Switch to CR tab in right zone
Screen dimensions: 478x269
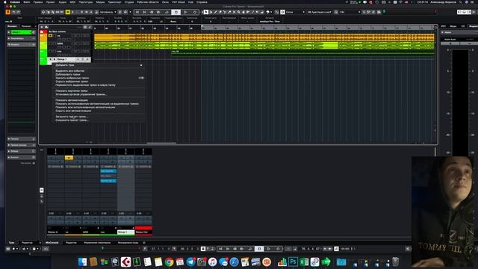[463, 26]
